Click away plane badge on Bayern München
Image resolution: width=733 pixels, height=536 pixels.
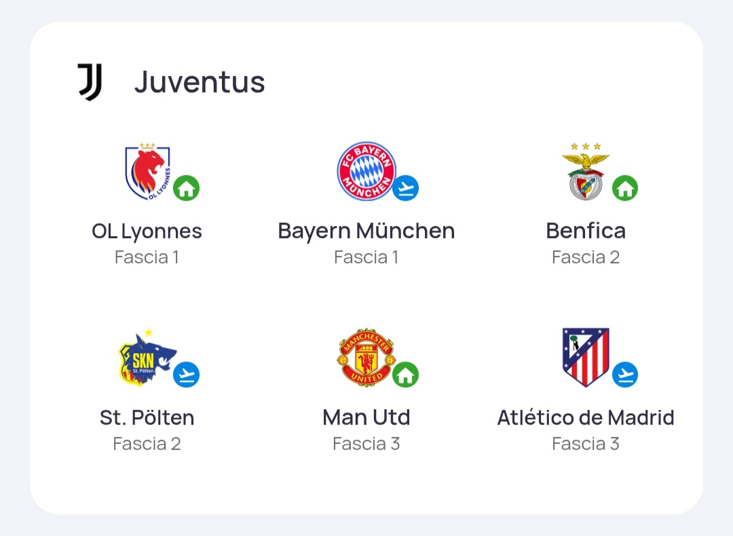(x=405, y=188)
